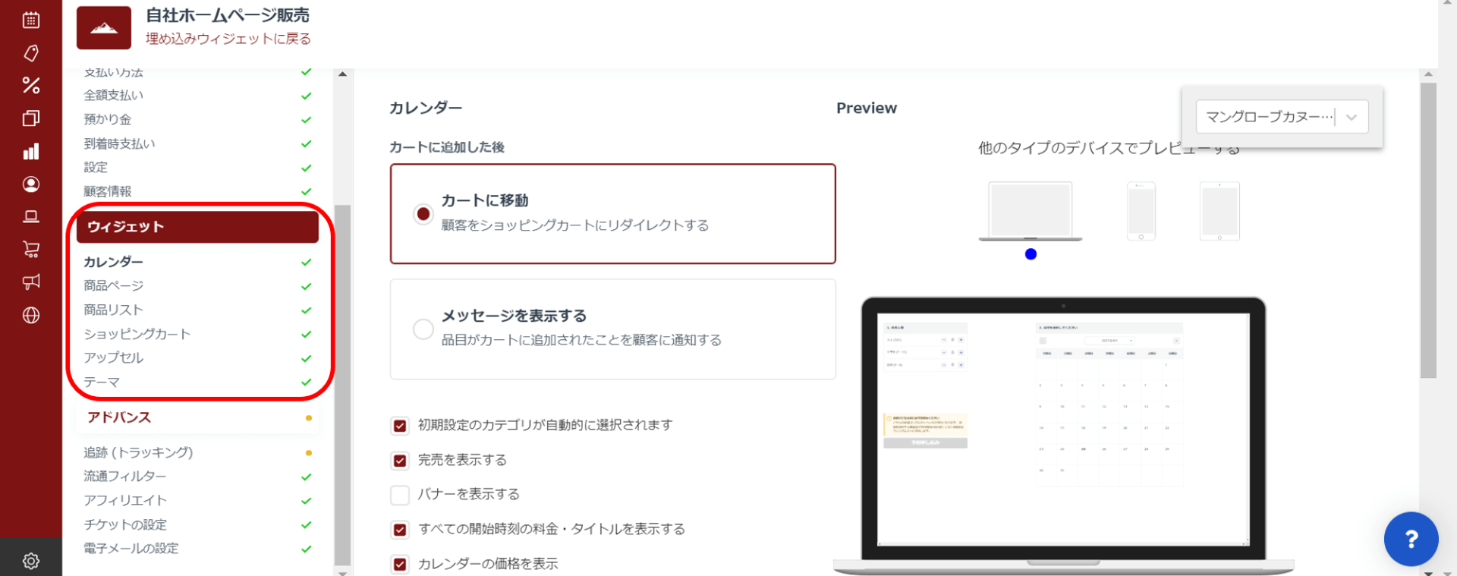
Task: Enable the バナーを表示する checkbox
Action: coord(400,495)
